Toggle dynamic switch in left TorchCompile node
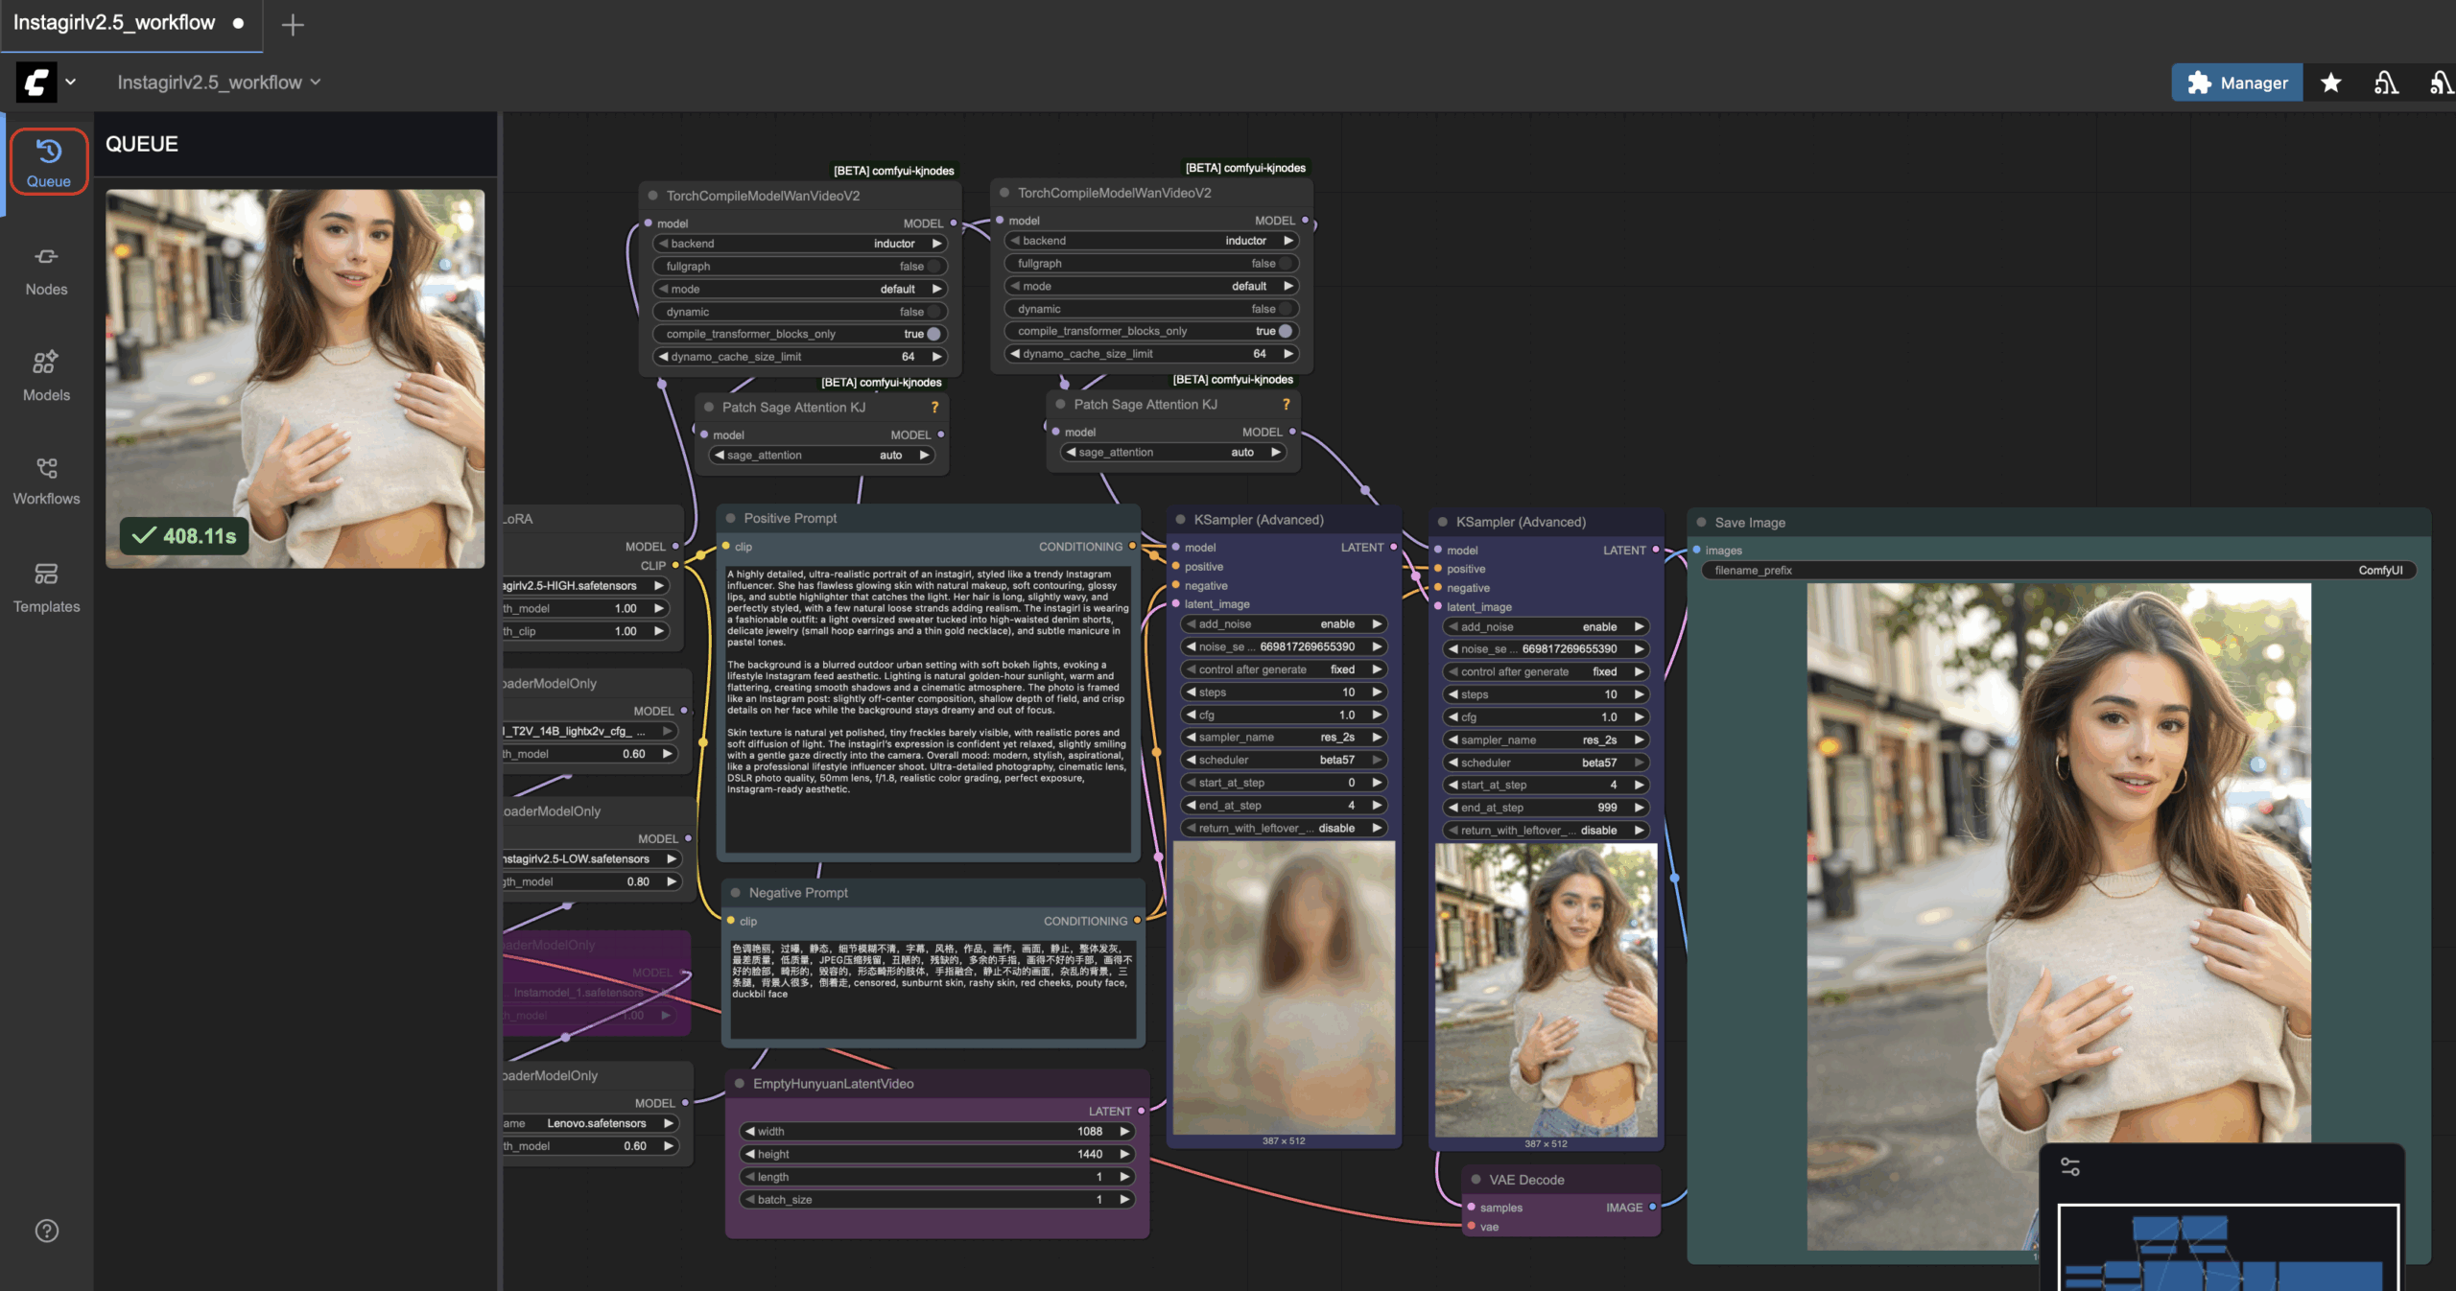The width and height of the screenshot is (2456, 1291). coord(933,312)
